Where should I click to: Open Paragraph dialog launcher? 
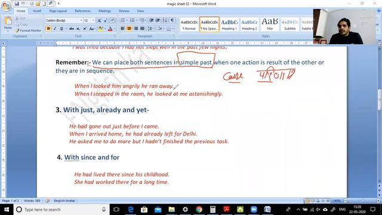[x=174, y=36]
